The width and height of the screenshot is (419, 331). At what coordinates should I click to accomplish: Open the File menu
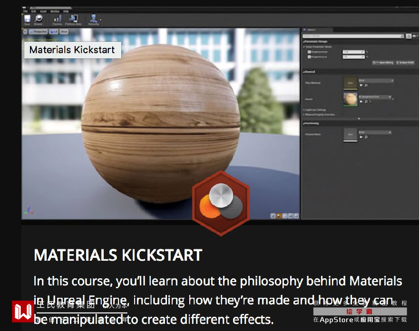(25, 11)
